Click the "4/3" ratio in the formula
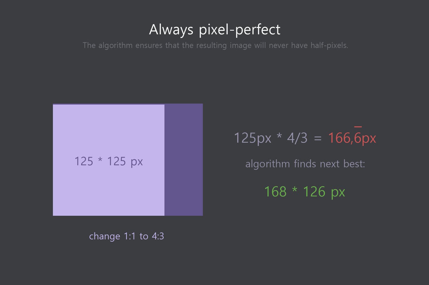This screenshot has height=285, width=429. [x=297, y=138]
